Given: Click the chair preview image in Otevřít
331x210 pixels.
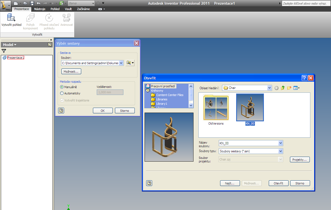Looking at the screenshot, I should (x=169, y=137).
